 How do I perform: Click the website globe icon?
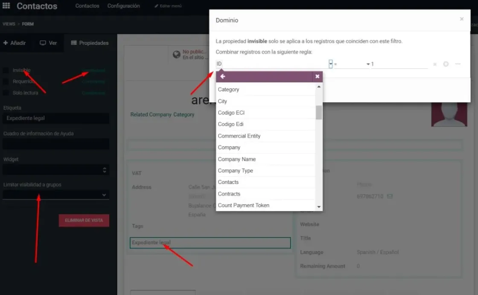[x=177, y=55]
